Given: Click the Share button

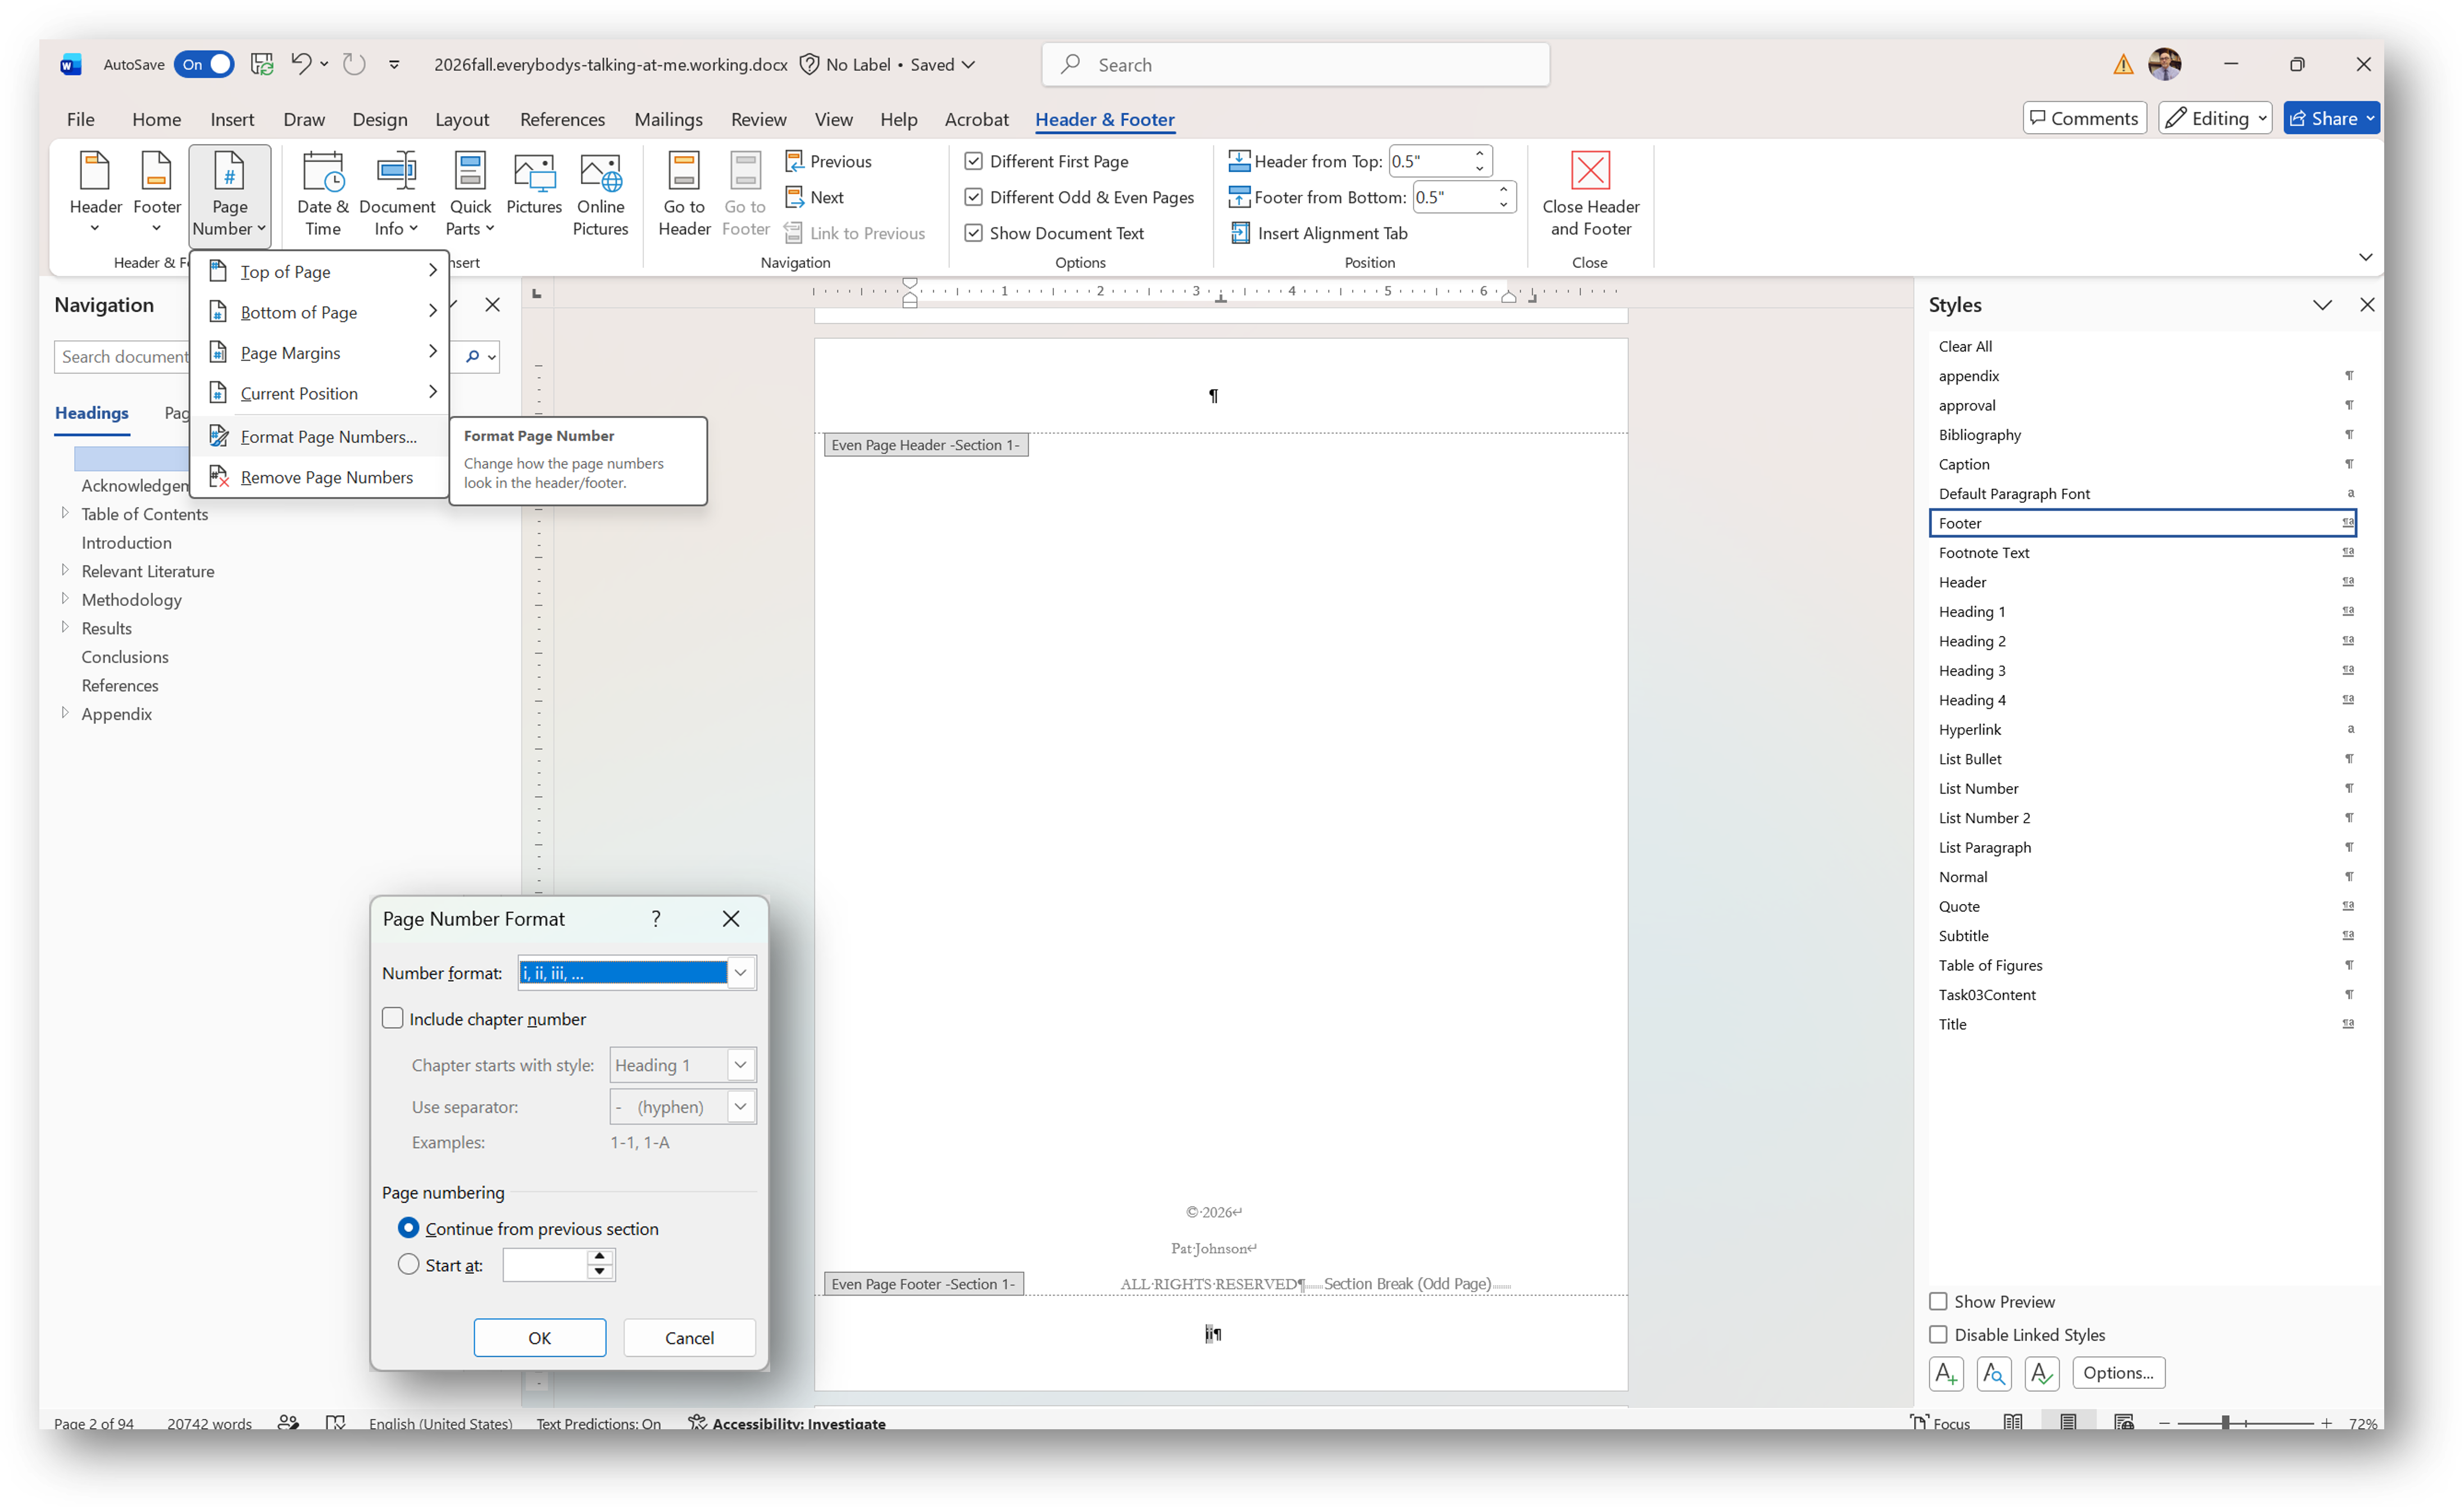Looking at the screenshot, I should (2330, 118).
